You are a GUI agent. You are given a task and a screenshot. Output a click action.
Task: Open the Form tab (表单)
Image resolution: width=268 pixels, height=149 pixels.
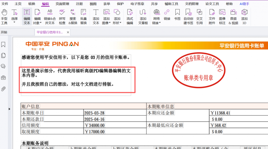click(x=107, y=4)
